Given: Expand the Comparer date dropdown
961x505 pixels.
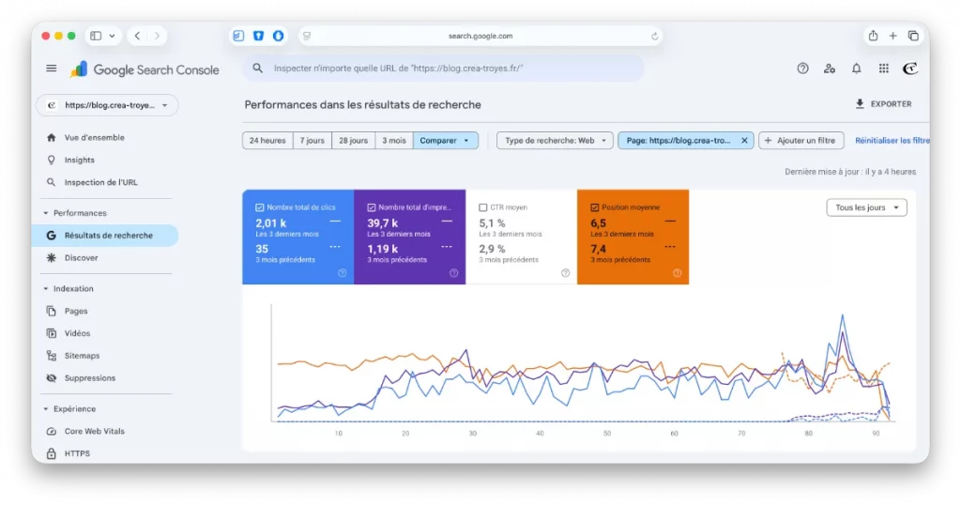Looking at the screenshot, I should (x=445, y=141).
